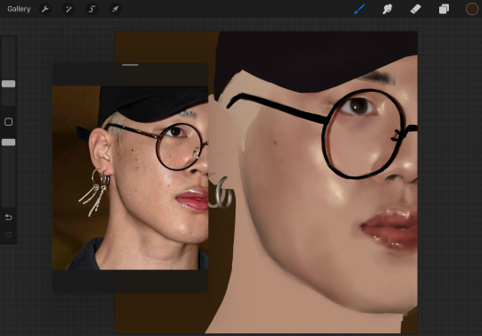Click the reference photo in floating window
The width and height of the screenshot is (482, 336).
(130, 177)
